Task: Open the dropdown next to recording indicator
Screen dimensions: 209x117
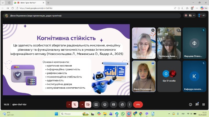Action: pyautogui.click(x=194, y=15)
